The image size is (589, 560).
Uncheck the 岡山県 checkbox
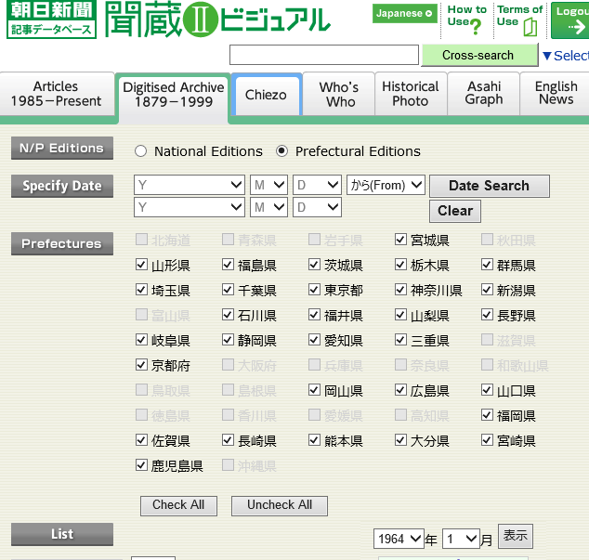click(x=314, y=389)
